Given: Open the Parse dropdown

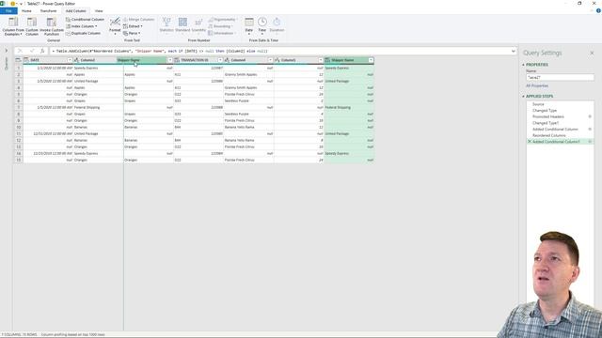Looking at the screenshot, I should (139, 34).
